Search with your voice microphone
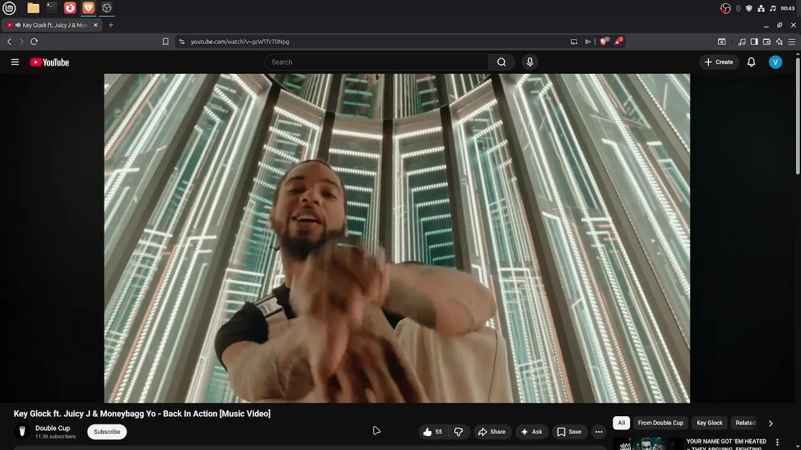The width and height of the screenshot is (801, 450). coord(530,62)
